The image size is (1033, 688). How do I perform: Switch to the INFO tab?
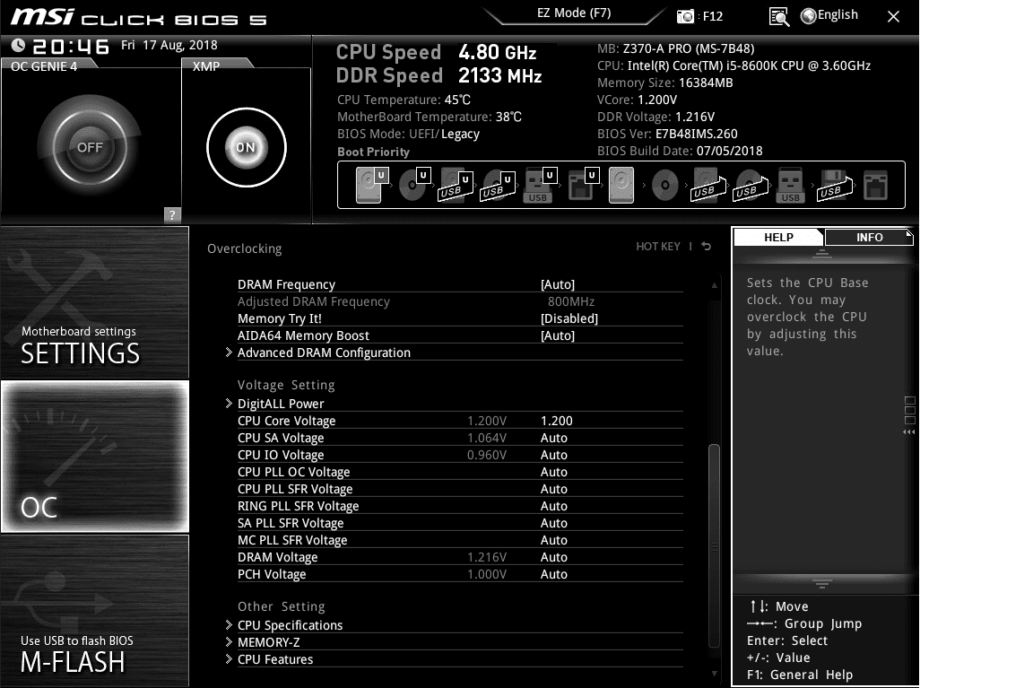pyautogui.click(x=869, y=237)
